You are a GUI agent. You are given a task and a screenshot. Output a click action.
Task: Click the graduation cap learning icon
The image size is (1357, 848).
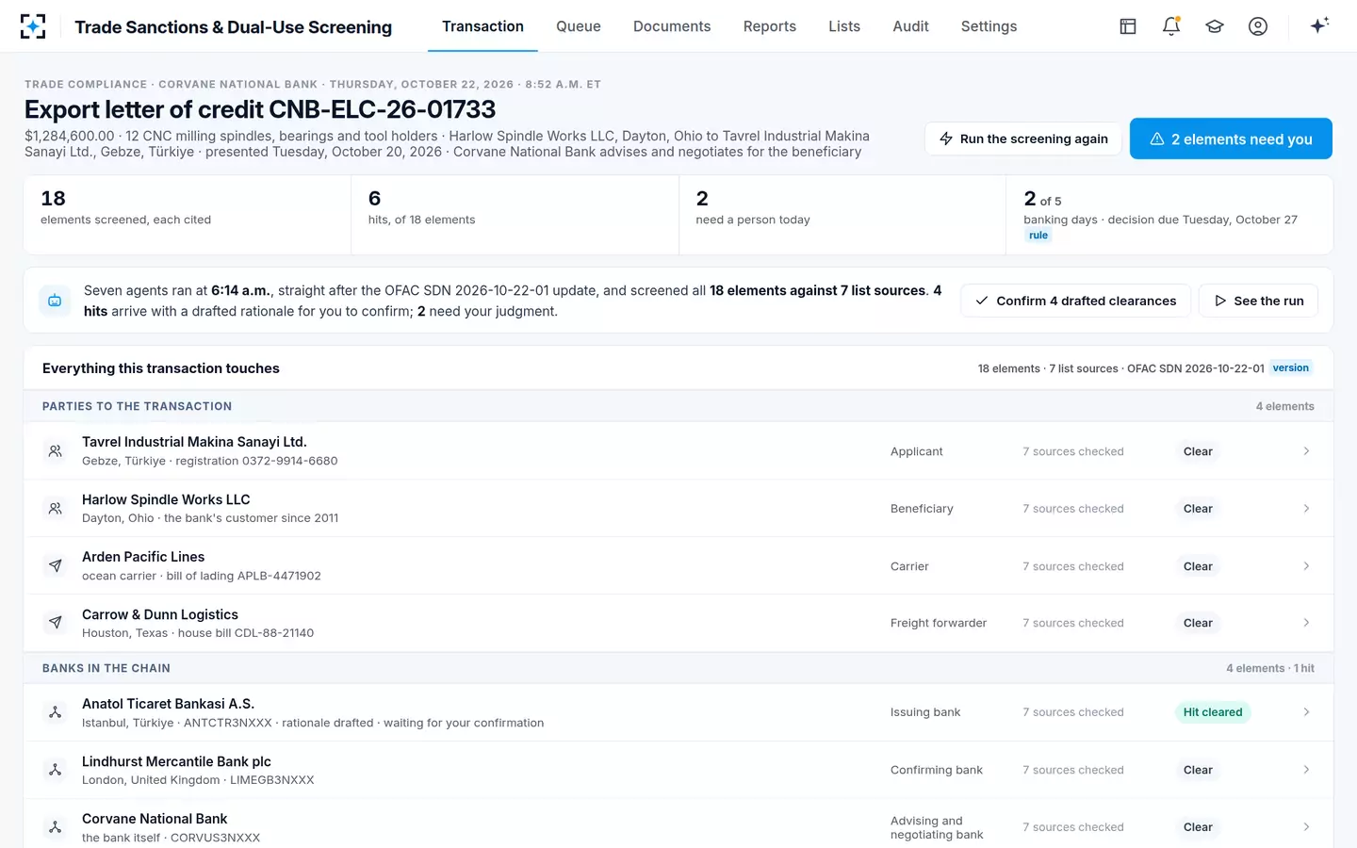(1215, 26)
